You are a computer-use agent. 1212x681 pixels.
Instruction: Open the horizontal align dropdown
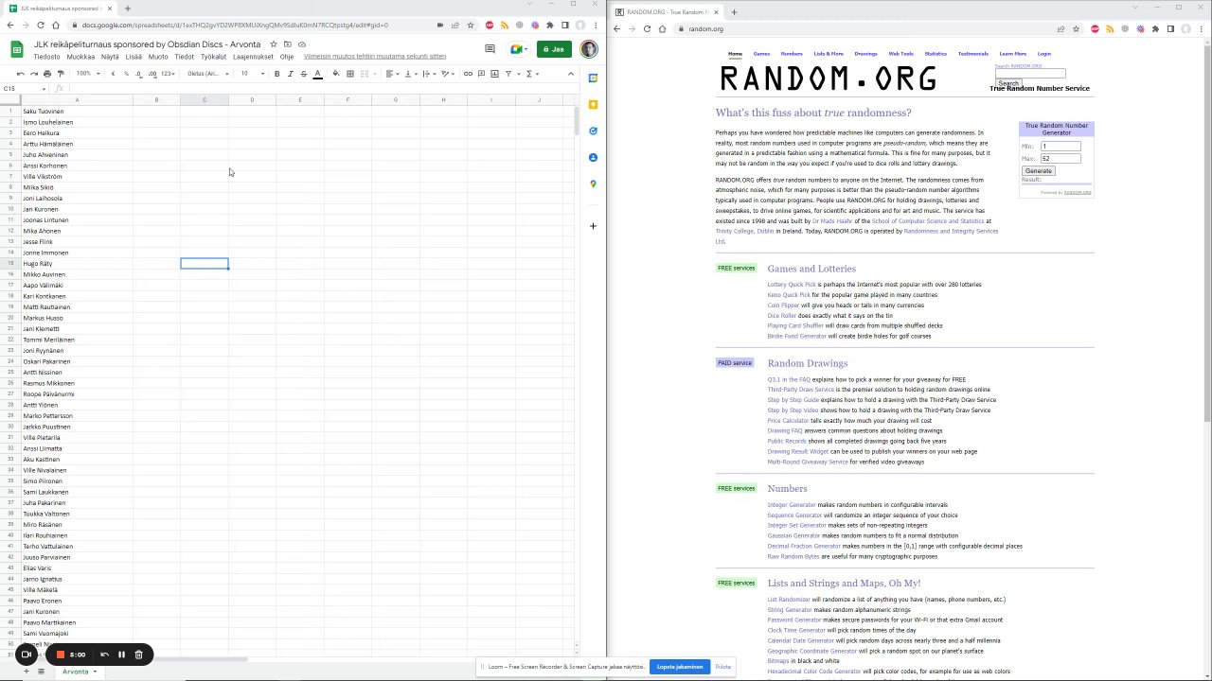(391, 74)
